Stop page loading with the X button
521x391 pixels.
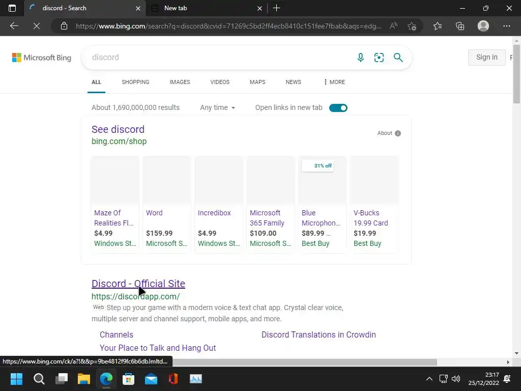(x=37, y=26)
